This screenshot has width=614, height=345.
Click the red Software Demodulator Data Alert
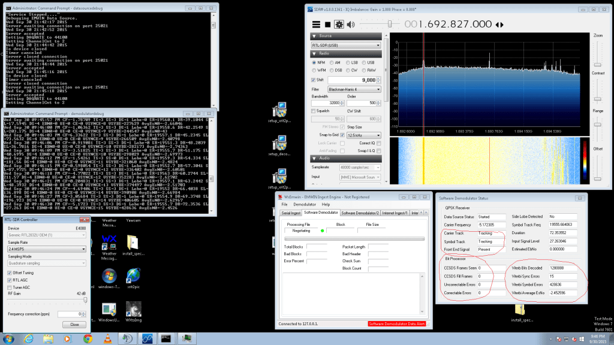pos(397,324)
